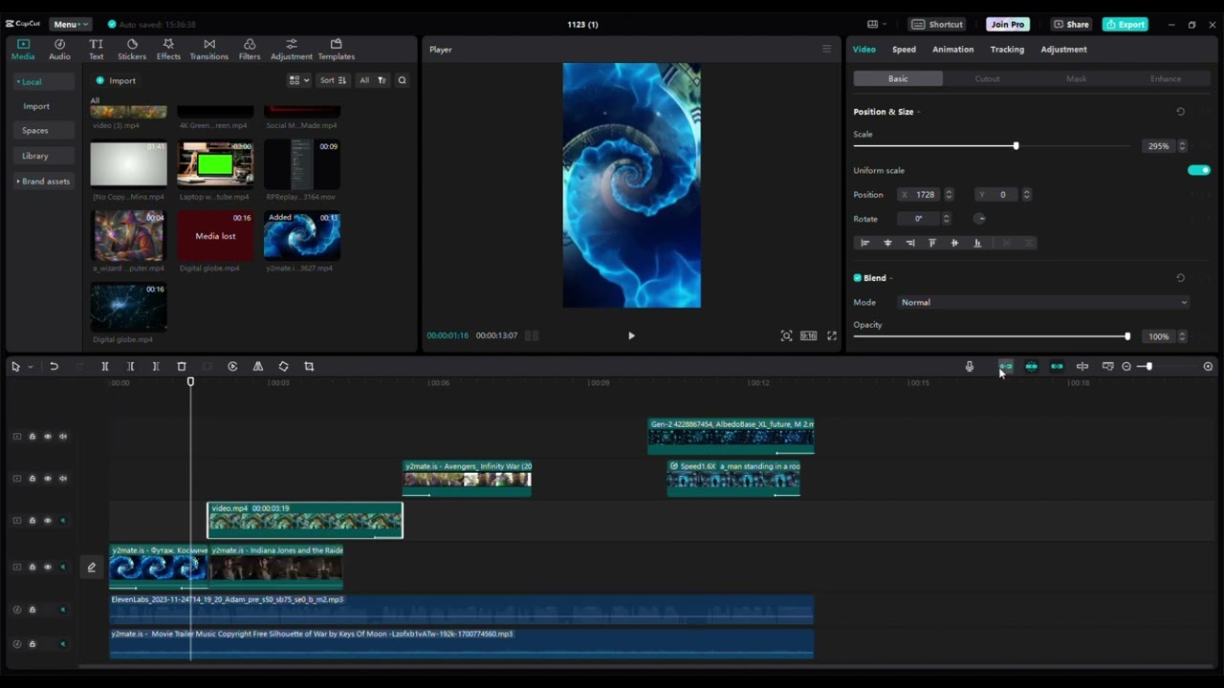1224x688 pixels.
Task: Click the align bottom icon in the Position panel
Action: [977, 243]
